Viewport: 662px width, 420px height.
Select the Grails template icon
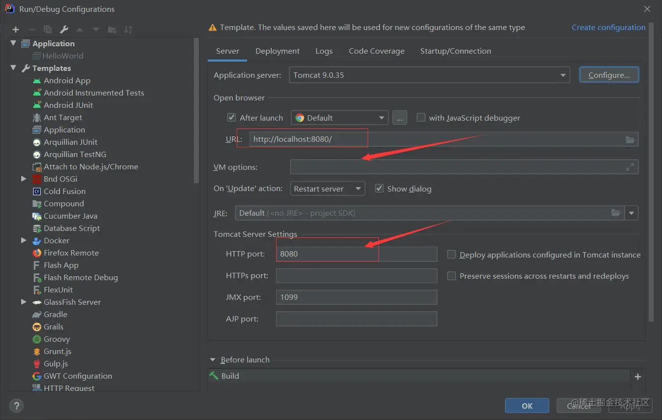[37, 326]
